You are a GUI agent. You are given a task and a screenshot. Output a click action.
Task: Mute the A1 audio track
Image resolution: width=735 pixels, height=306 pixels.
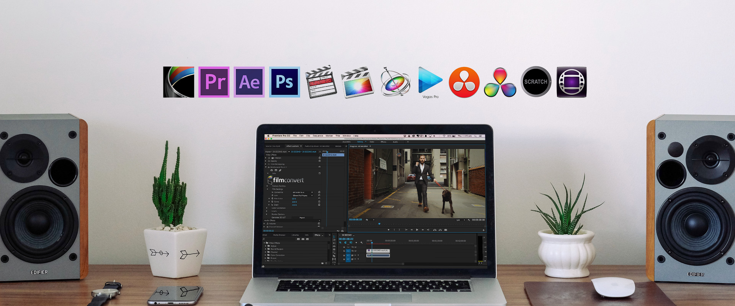[355, 255]
